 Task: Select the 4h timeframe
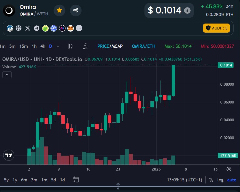pyautogui.click(x=43, y=46)
